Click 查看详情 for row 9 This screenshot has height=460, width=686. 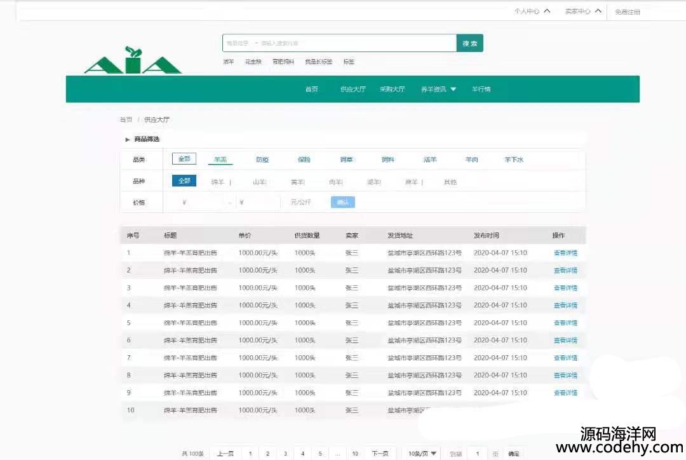pyautogui.click(x=566, y=393)
